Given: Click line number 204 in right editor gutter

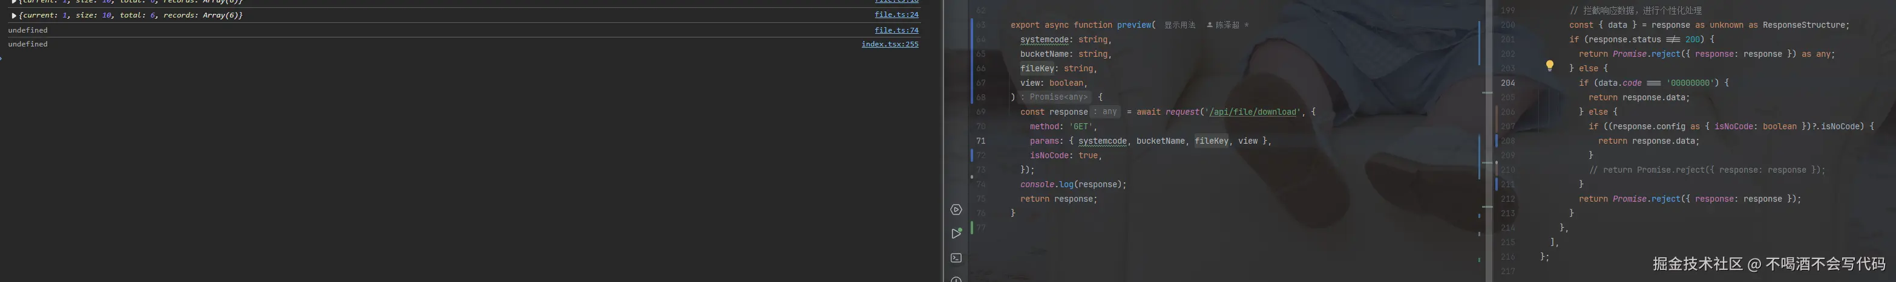Looking at the screenshot, I should click(1508, 83).
